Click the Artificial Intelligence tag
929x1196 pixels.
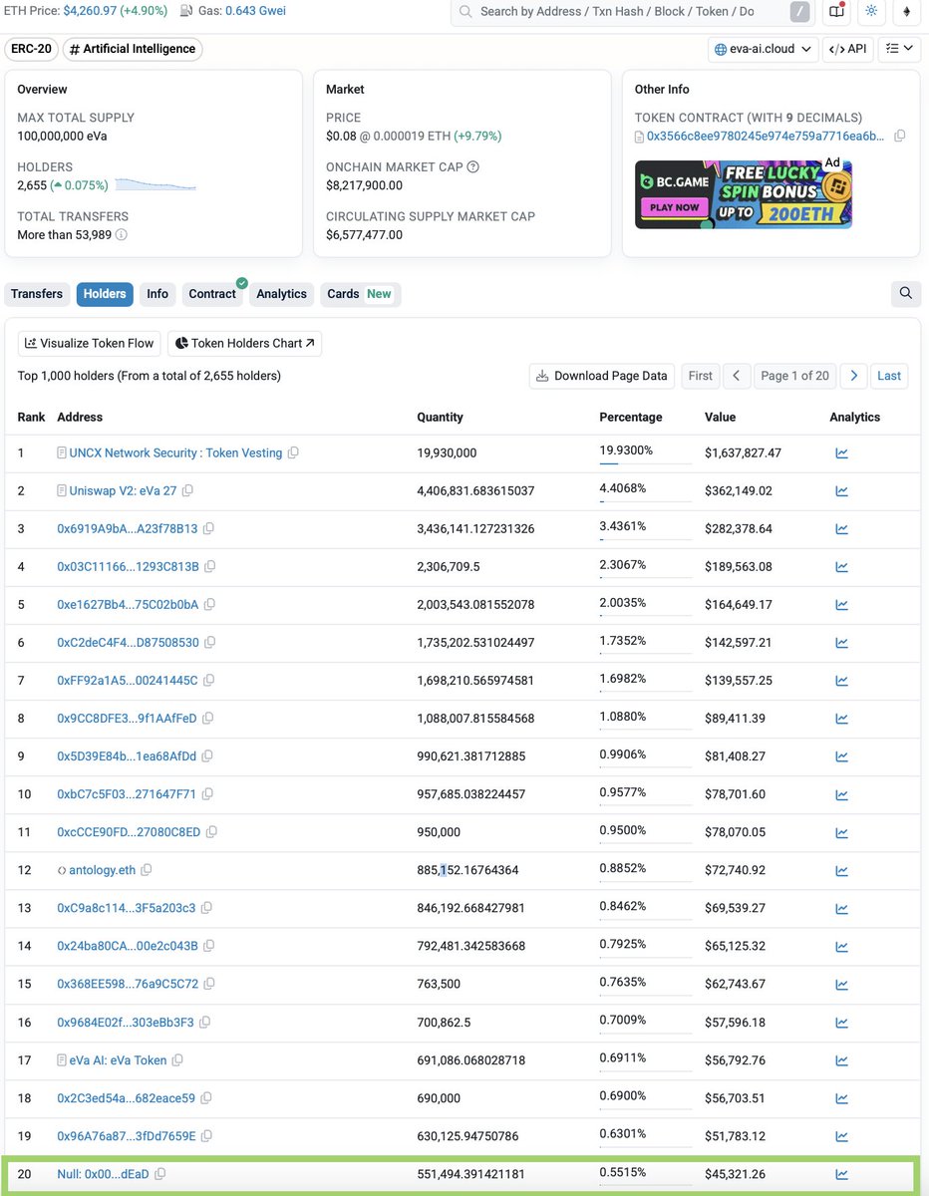click(x=133, y=49)
